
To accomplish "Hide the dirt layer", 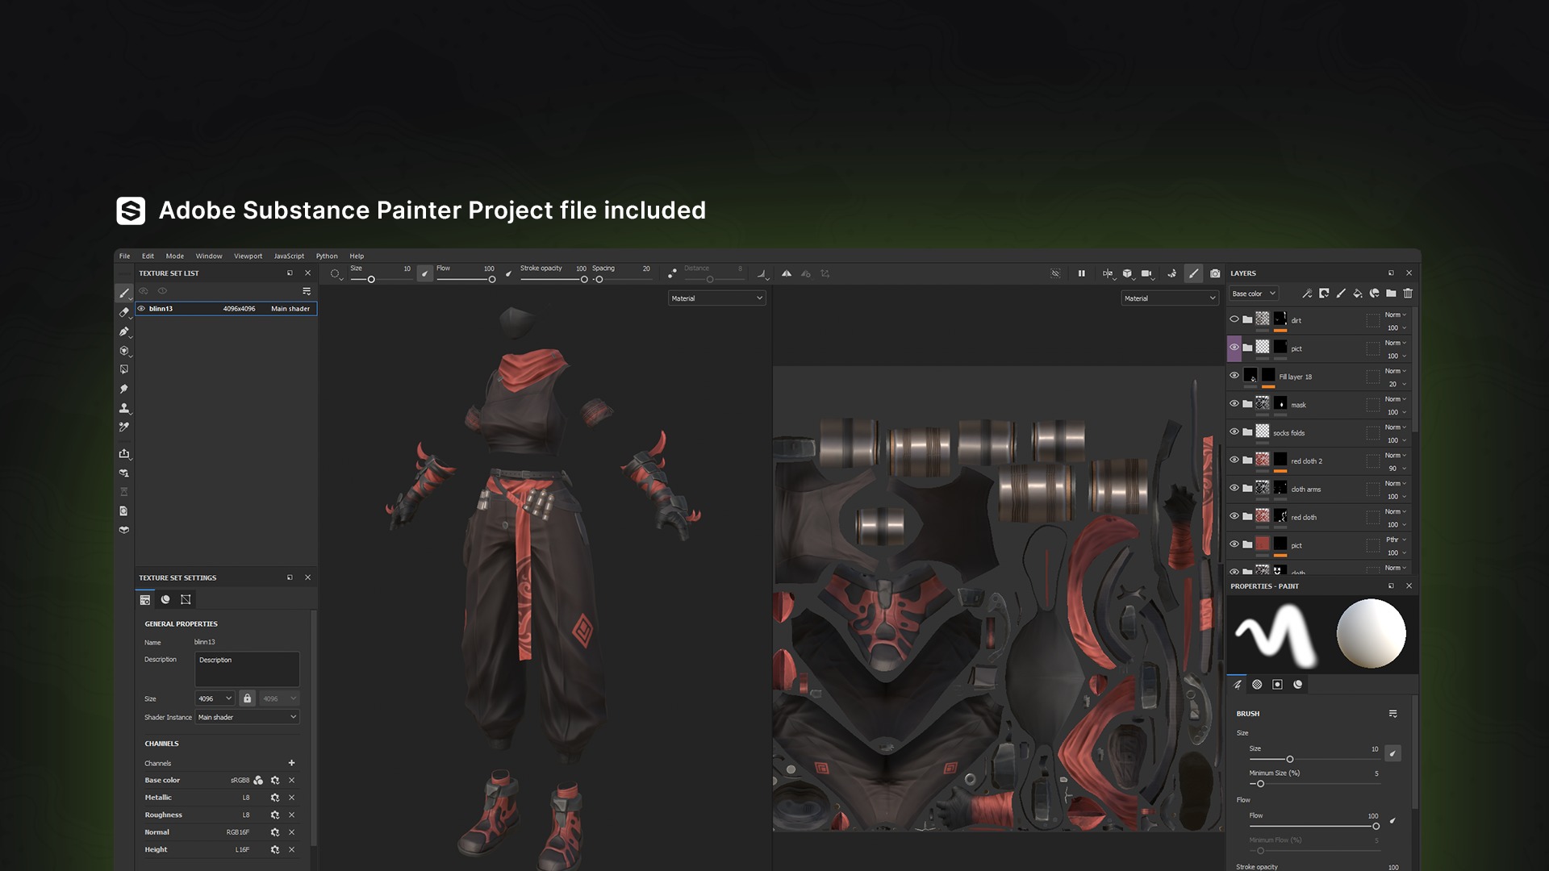I will pos(1234,319).
